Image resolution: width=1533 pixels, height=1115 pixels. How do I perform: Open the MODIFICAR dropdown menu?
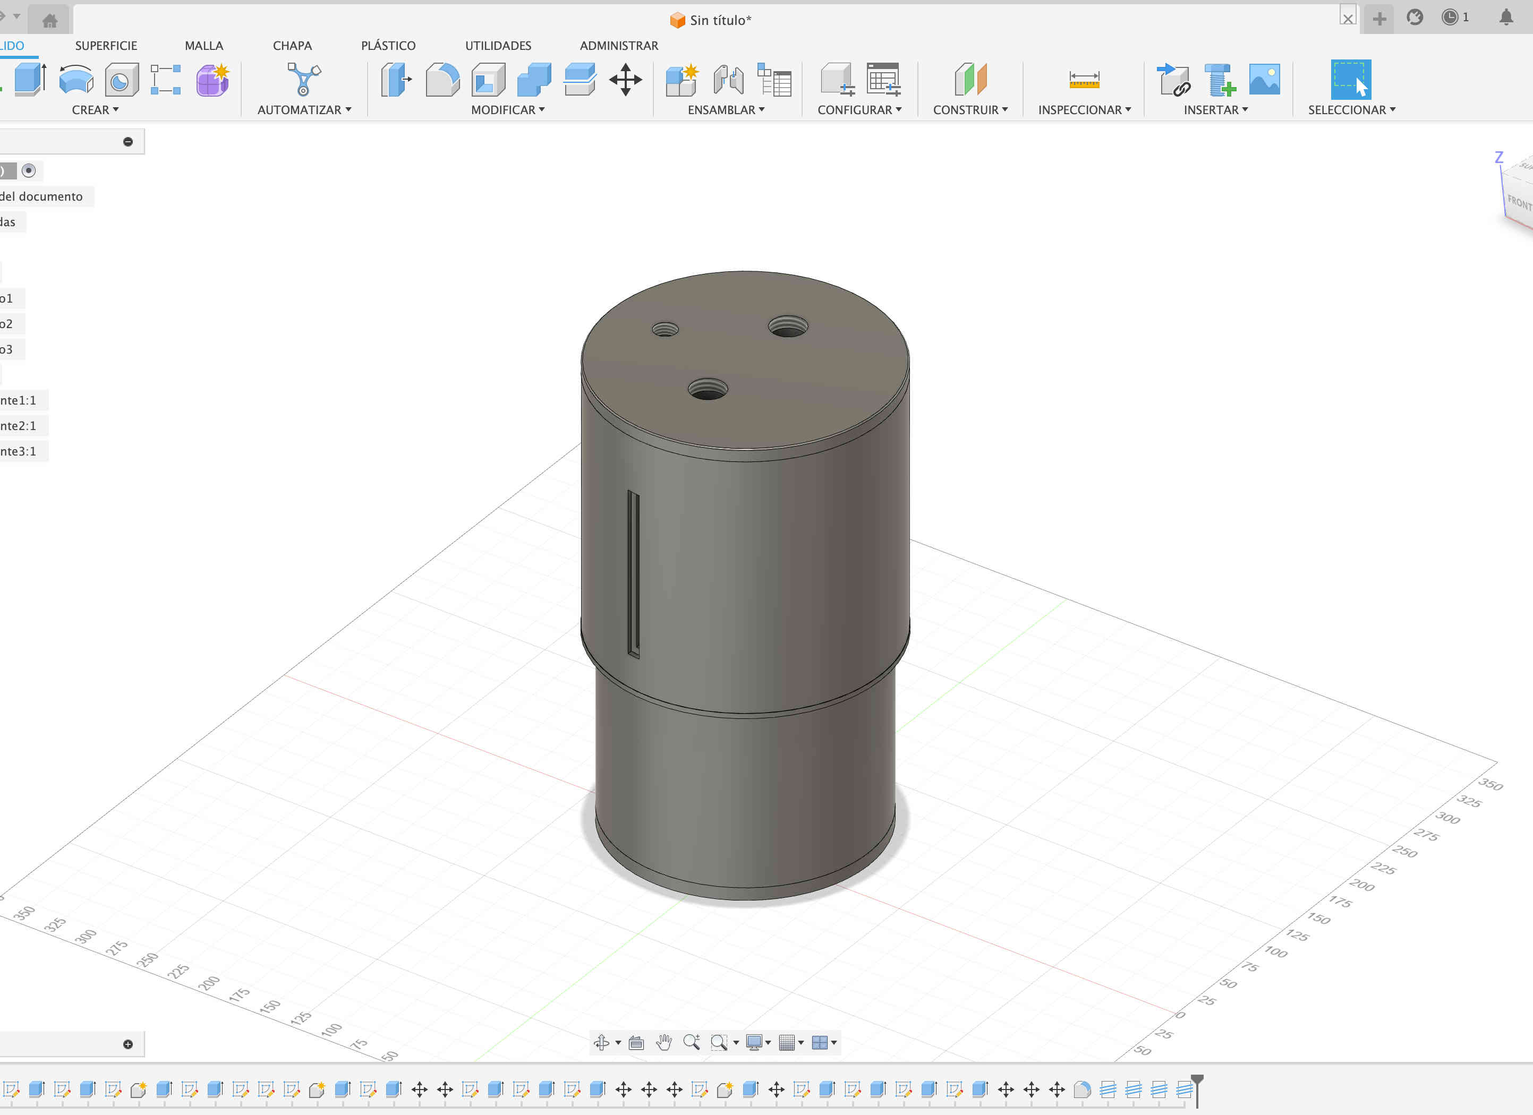click(508, 109)
